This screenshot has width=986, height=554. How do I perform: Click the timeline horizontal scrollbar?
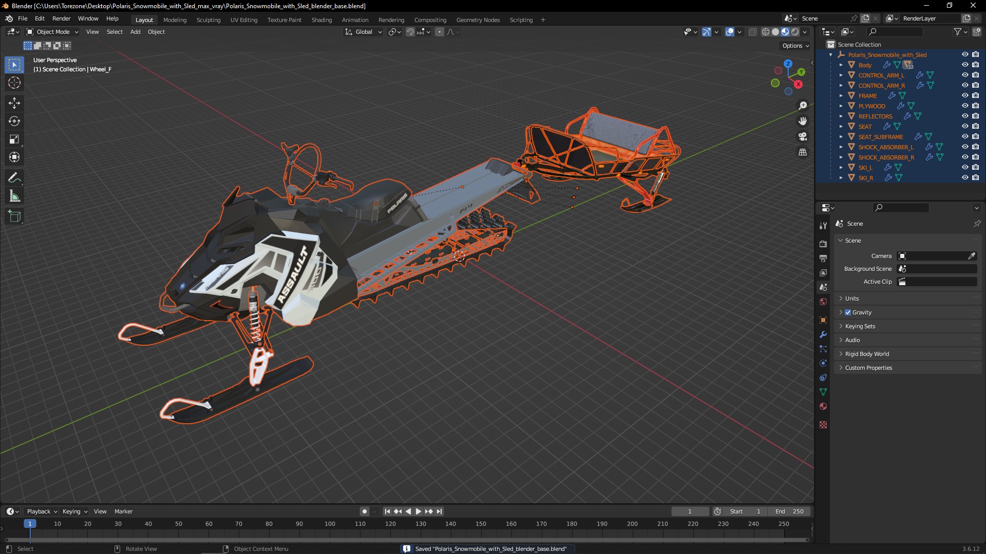(x=407, y=540)
